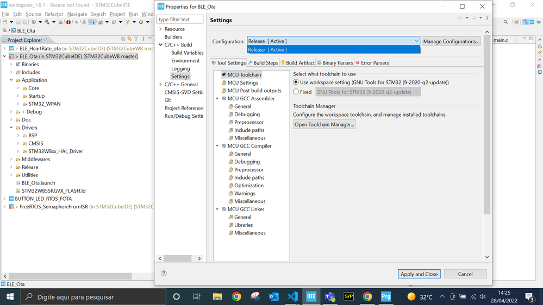This screenshot has width=543, height=305.
Task: Collapse MCU GCC Compiler node
Action: pos(217,146)
